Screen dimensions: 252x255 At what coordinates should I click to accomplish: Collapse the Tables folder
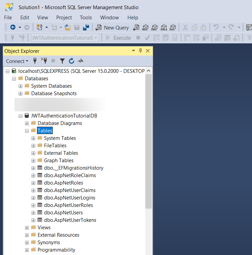pyautogui.click(x=27, y=131)
